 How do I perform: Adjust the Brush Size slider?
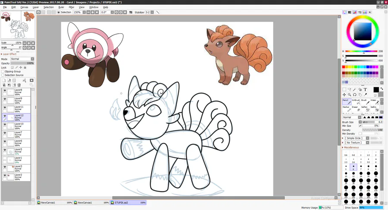(x=372, y=122)
